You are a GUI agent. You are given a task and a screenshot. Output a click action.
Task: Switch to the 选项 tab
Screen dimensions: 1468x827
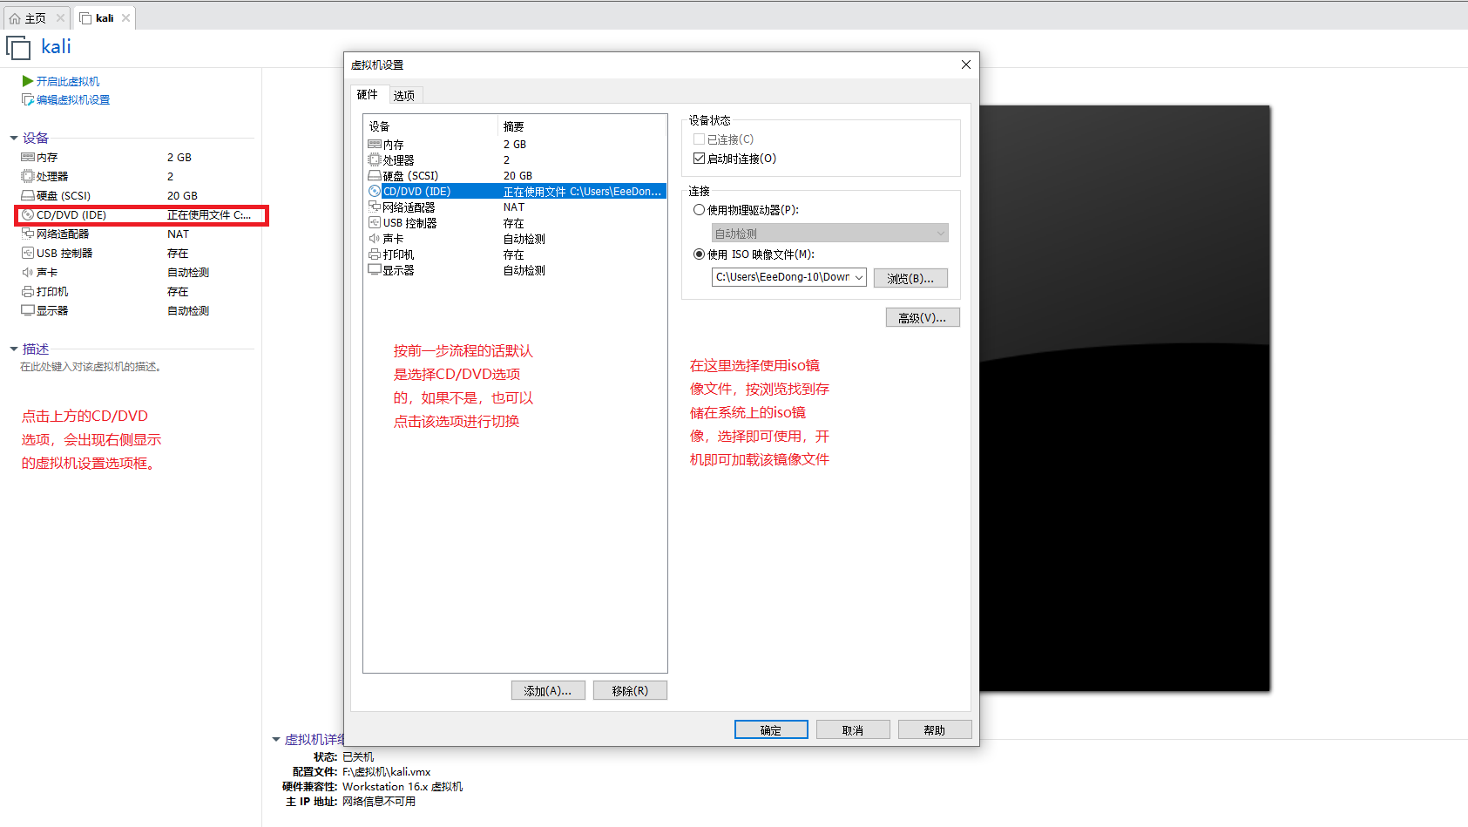(x=403, y=96)
